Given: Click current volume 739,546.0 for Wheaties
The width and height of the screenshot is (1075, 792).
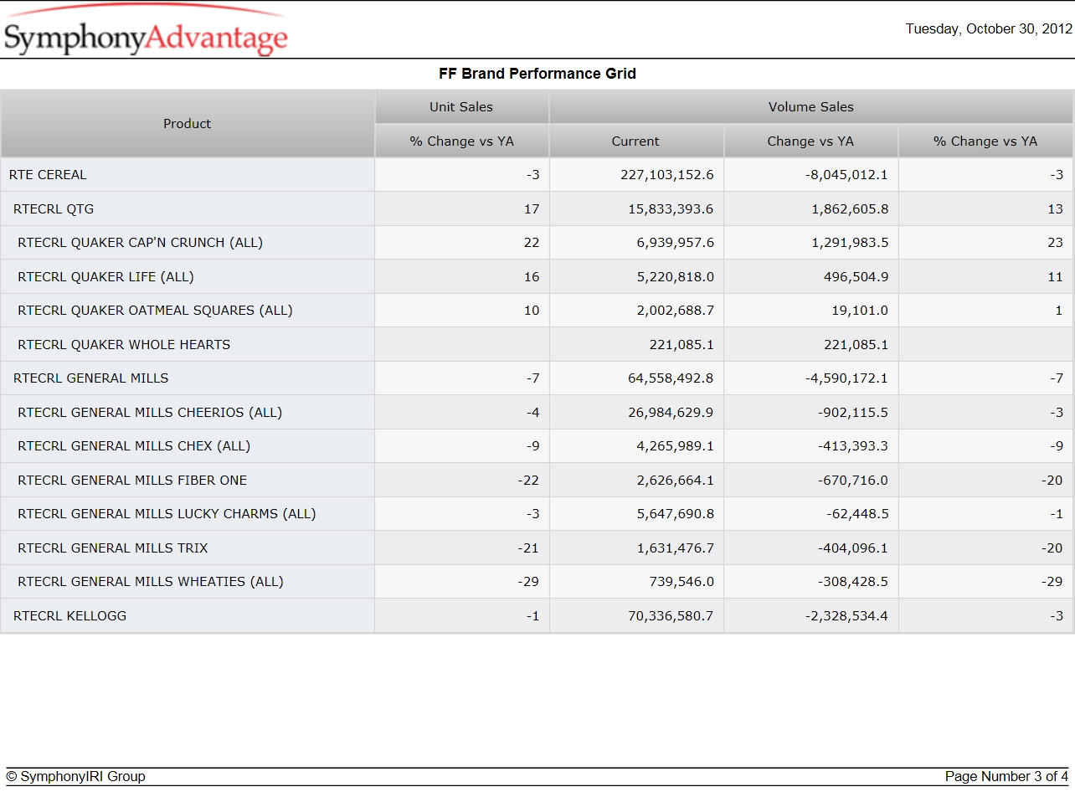Looking at the screenshot, I should pyautogui.click(x=682, y=582).
